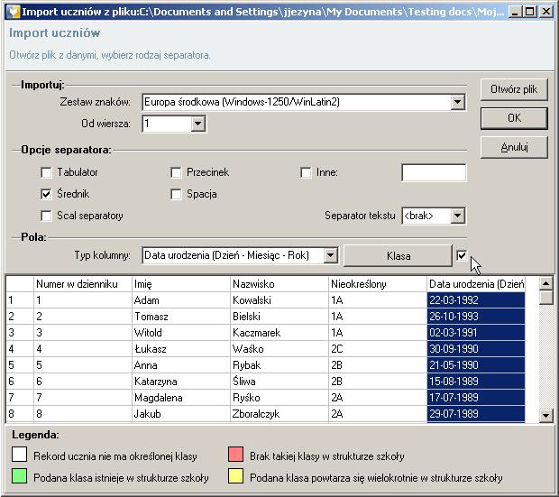Click the date cell 22-03-1992

(476, 300)
